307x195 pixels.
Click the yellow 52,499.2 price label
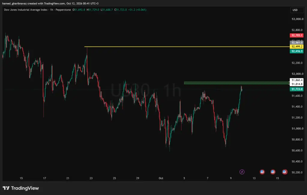tap(297, 46)
